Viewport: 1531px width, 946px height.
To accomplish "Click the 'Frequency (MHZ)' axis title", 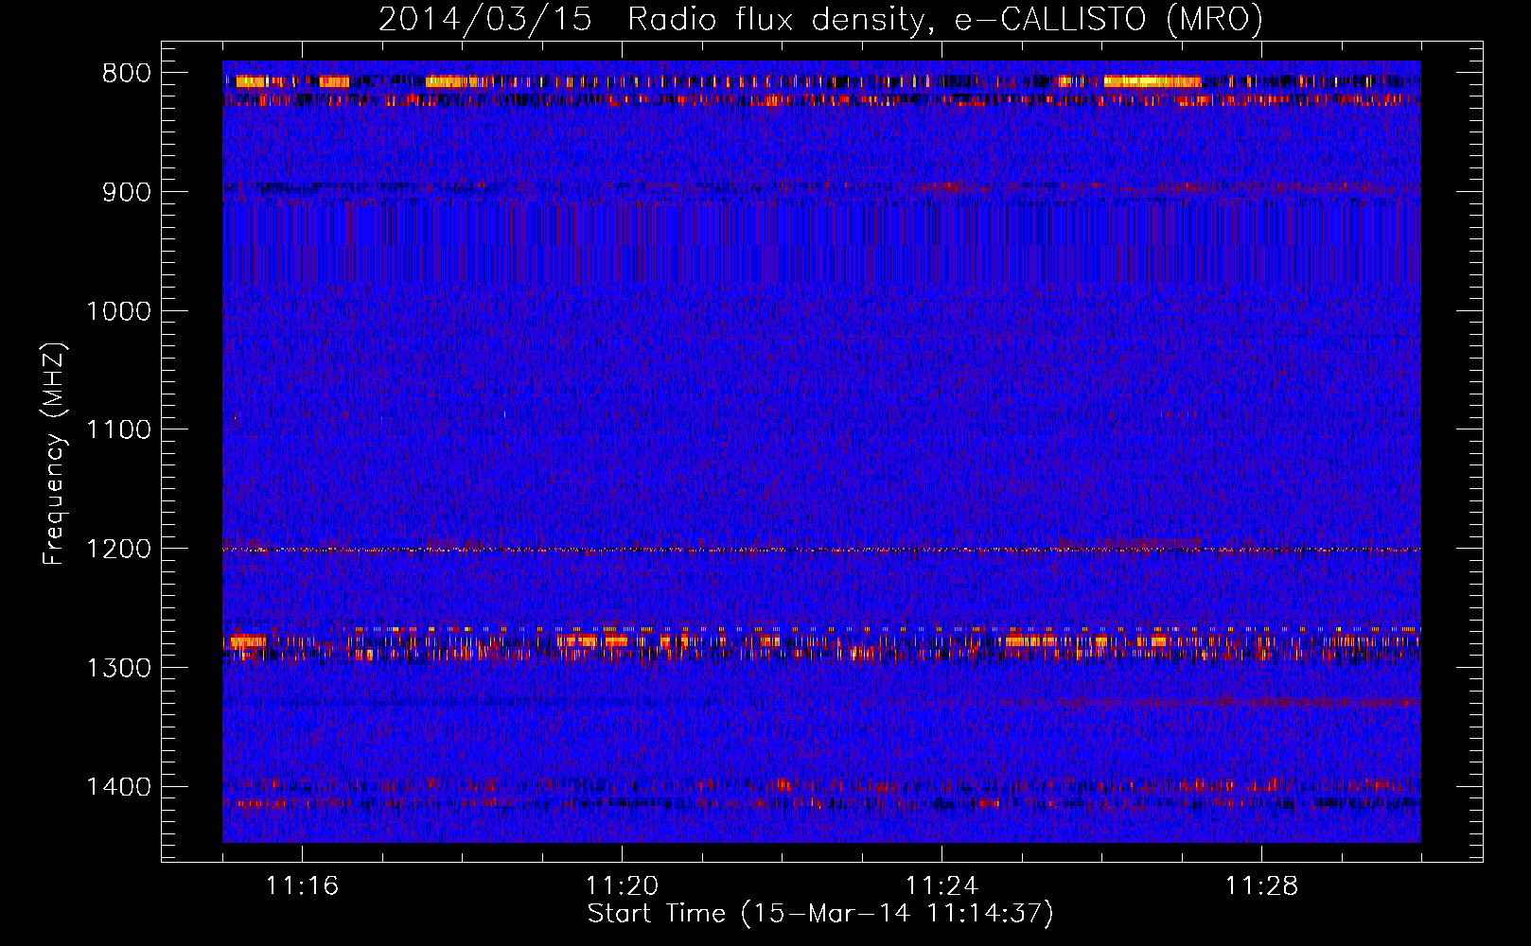I will pos(54,454).
